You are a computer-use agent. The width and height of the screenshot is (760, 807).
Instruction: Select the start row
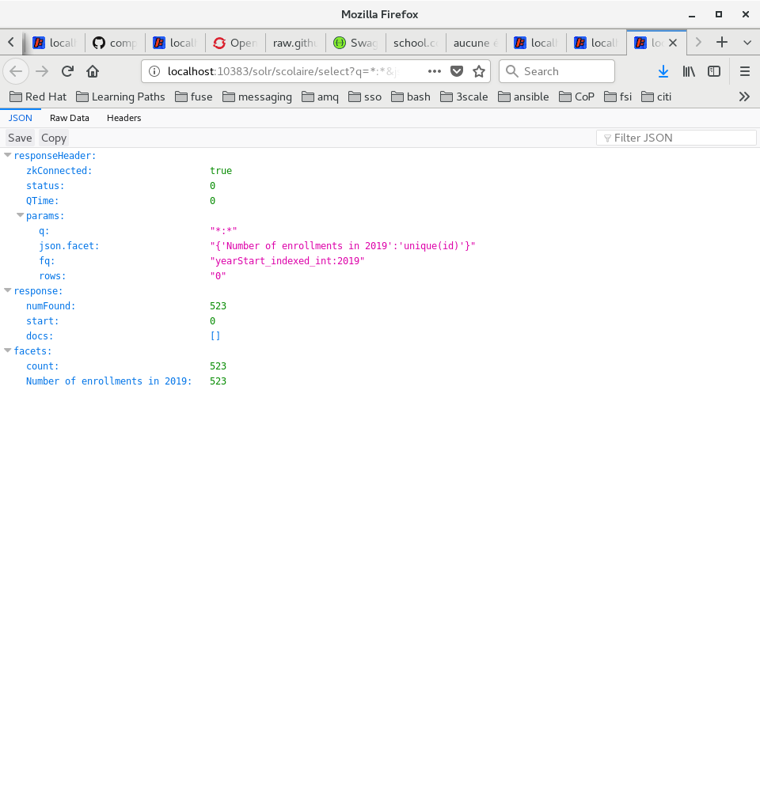coord(380,321)
